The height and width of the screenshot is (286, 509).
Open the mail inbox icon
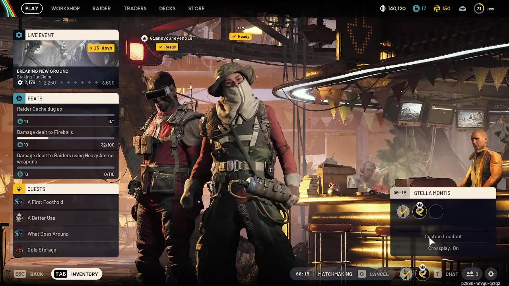click(462, 8)
